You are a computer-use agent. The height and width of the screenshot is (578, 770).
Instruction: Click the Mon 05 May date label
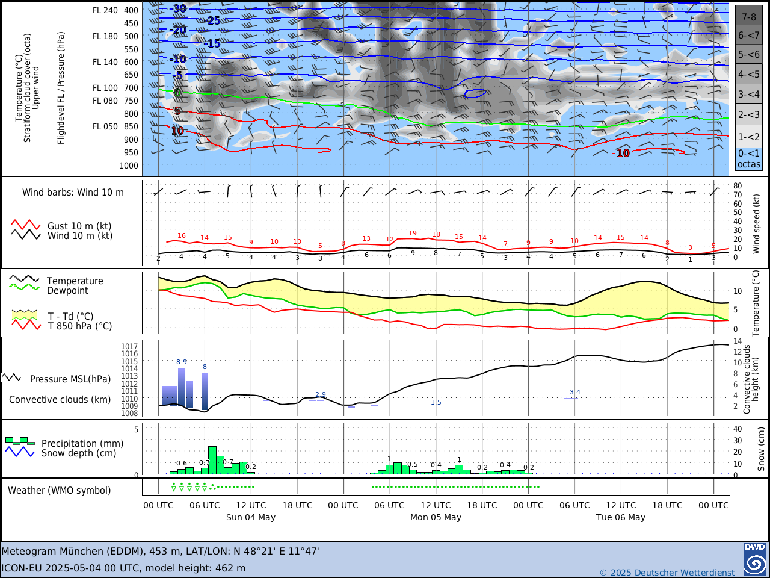pos(436,517)
